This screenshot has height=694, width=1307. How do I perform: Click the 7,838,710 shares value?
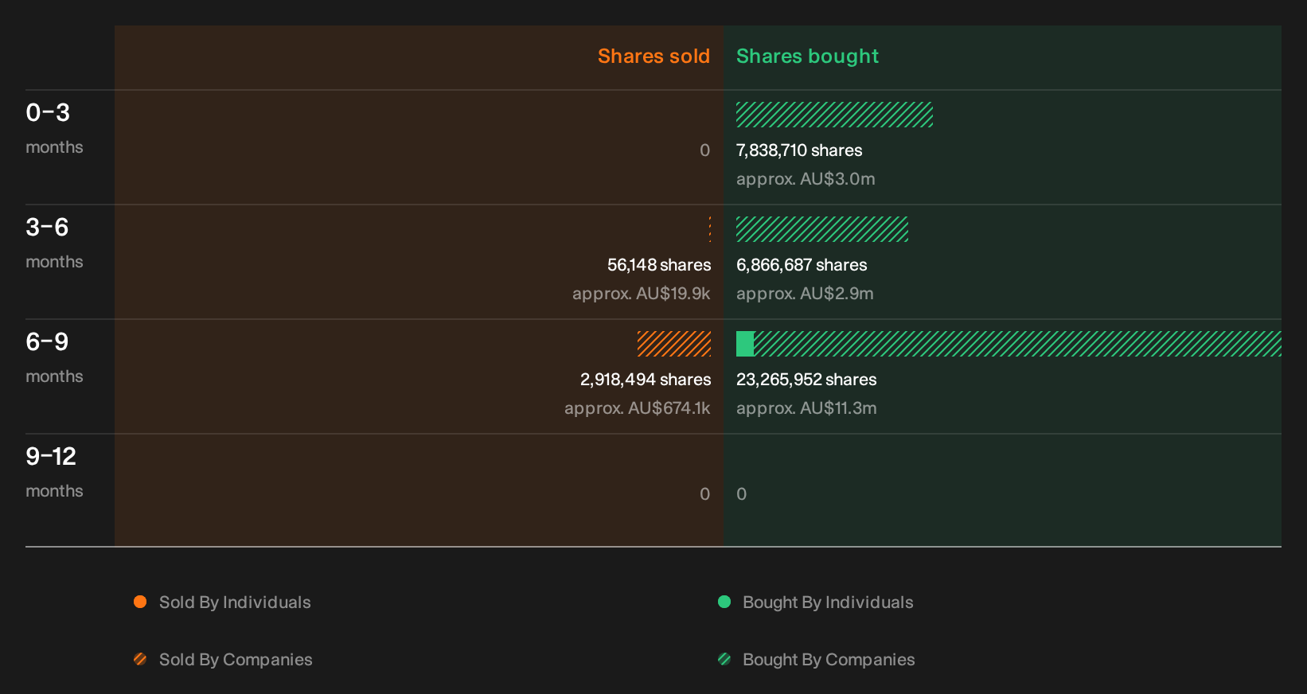799,150
